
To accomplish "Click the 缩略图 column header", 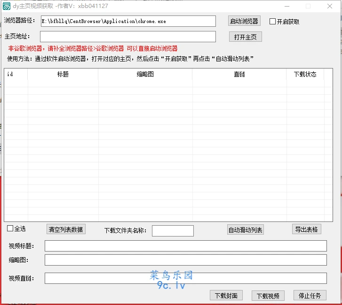I will click(145, 74).
